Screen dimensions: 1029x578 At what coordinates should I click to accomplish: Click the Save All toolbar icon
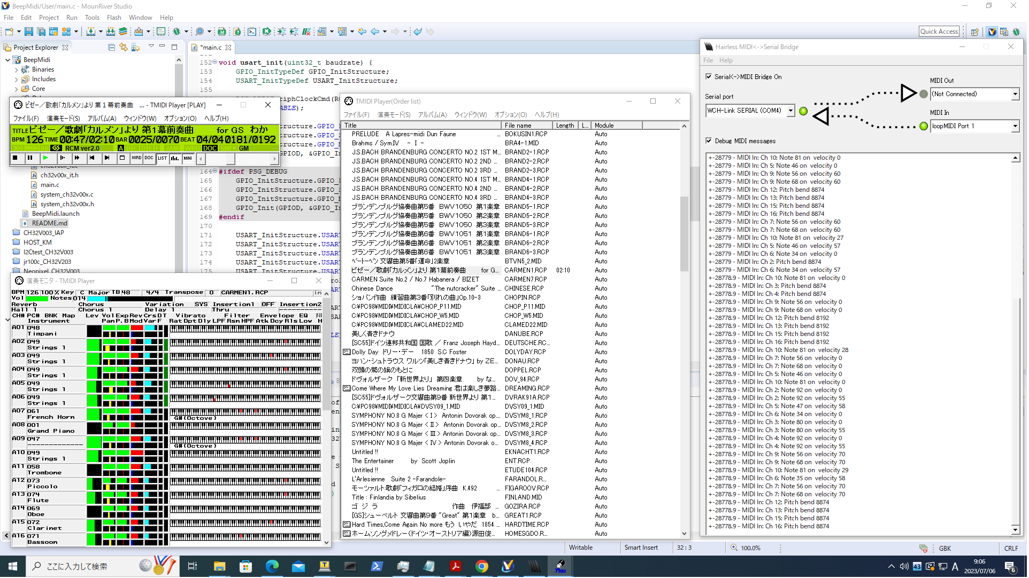[x=41, y=32]
